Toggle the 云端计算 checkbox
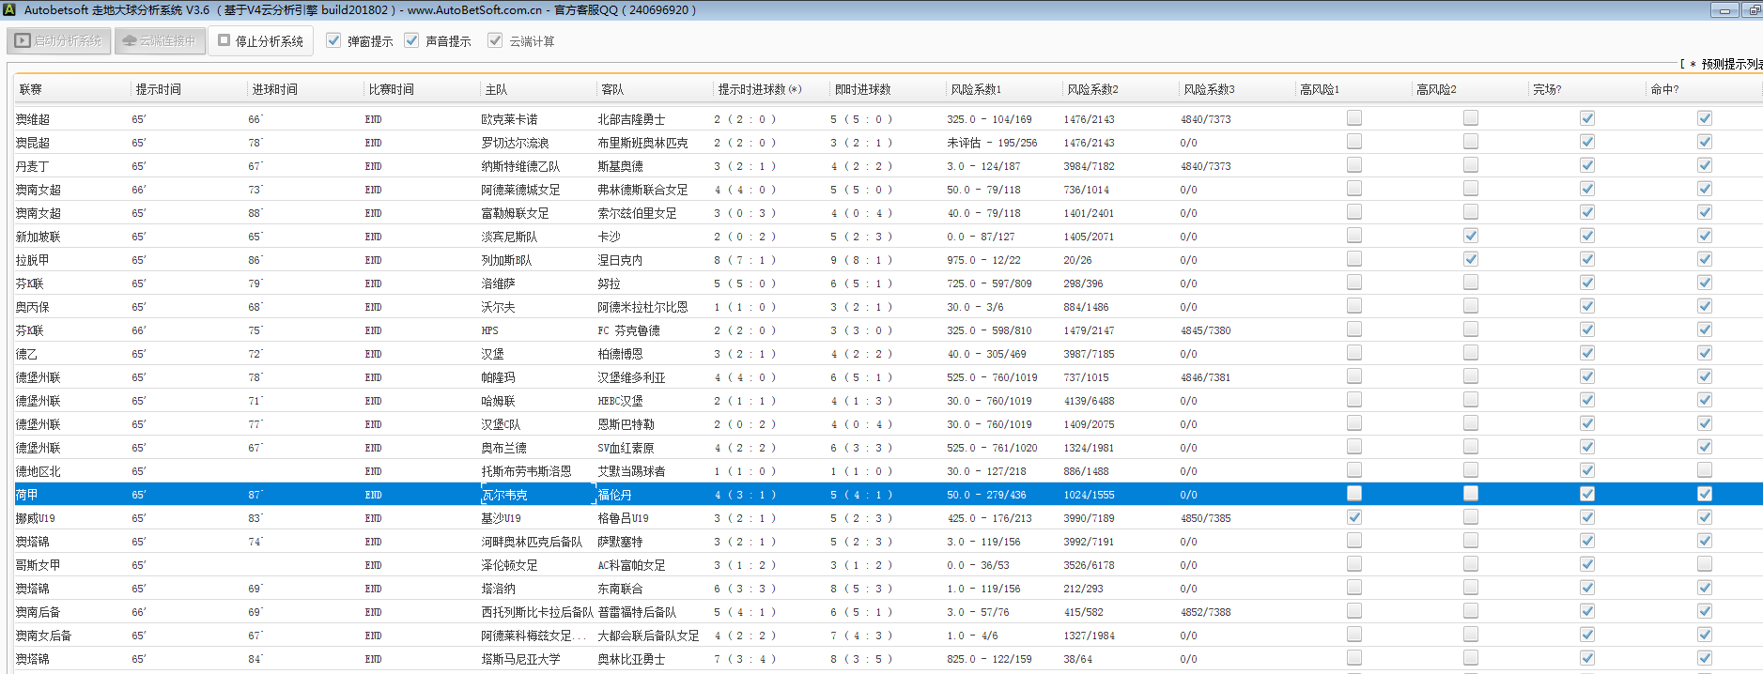This screenshot has width=1763, height=674. [x=495, y=40]
